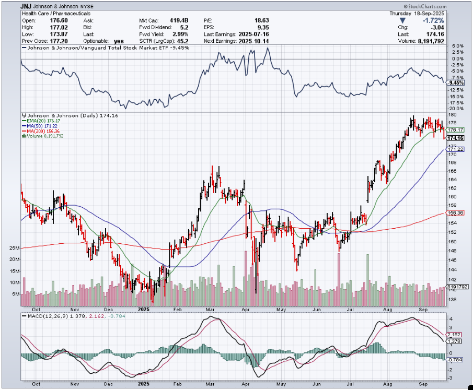The width and height of the screenshot is (473, 390).
Task: Click the 10M label on the volume axis
Action: point(15,282)
